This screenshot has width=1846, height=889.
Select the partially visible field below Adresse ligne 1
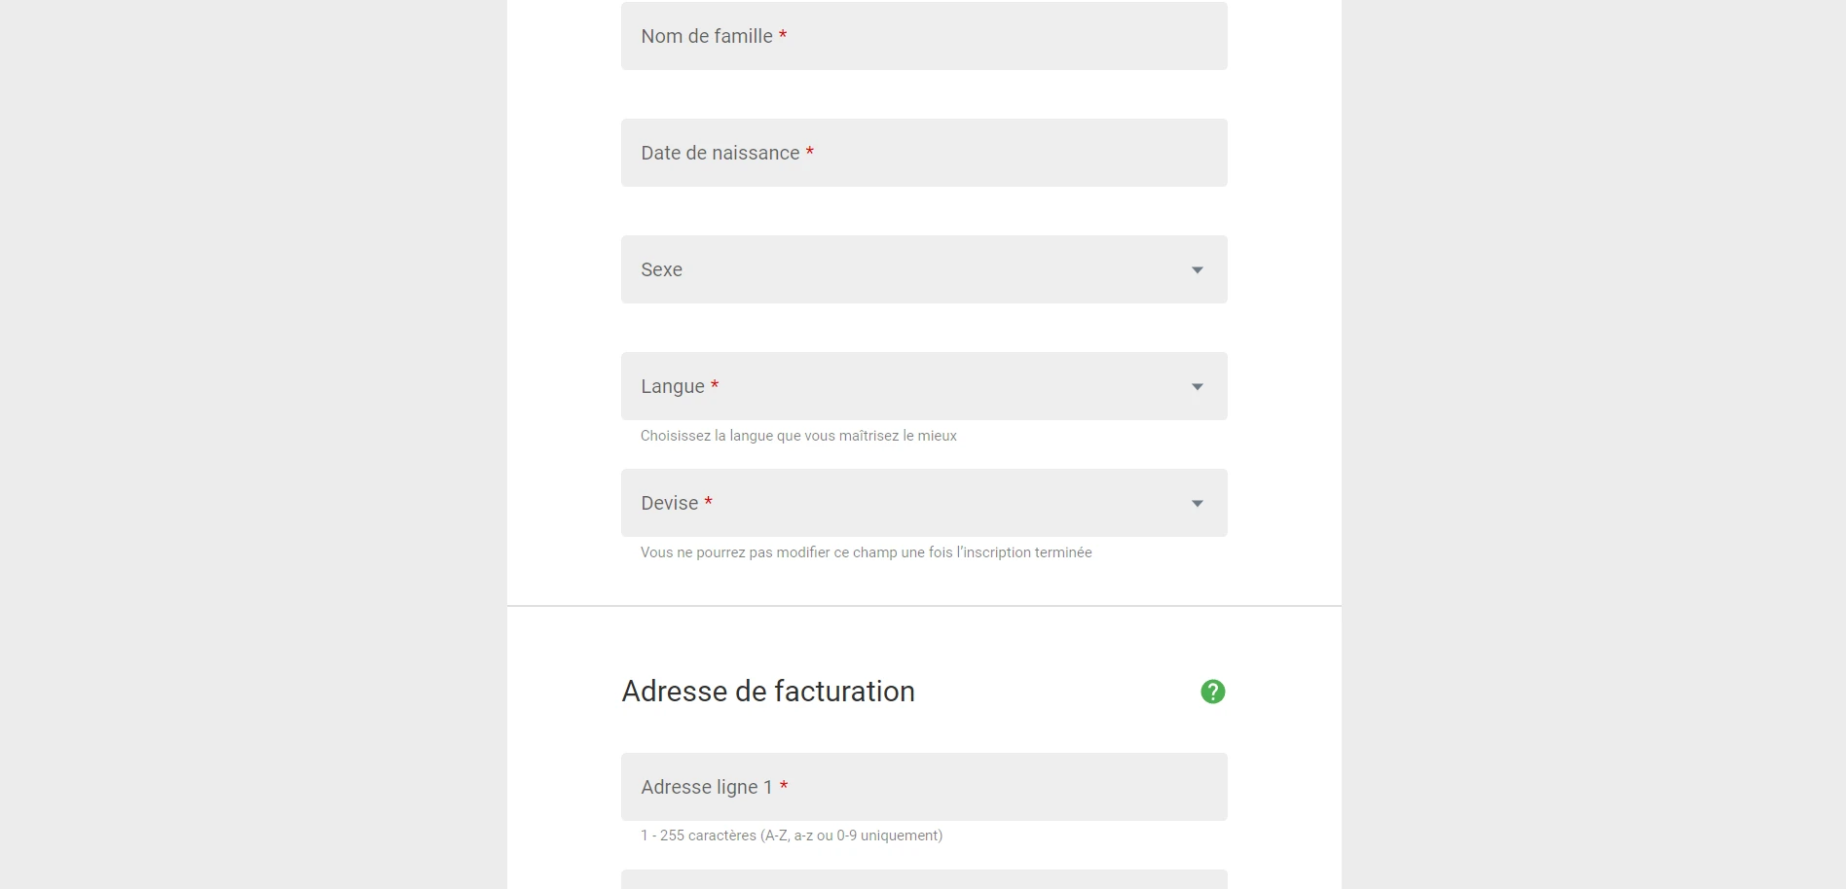click(x=924, y=879)
